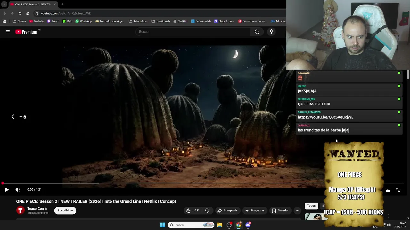Open the ChatGPT bookmark
The image size is (410, 230).
point(180,21)
